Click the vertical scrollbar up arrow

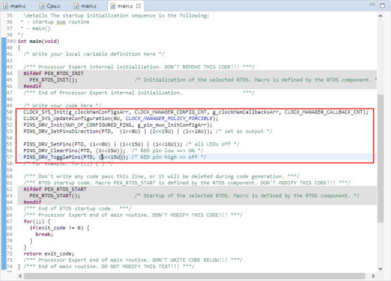[380, 16]
